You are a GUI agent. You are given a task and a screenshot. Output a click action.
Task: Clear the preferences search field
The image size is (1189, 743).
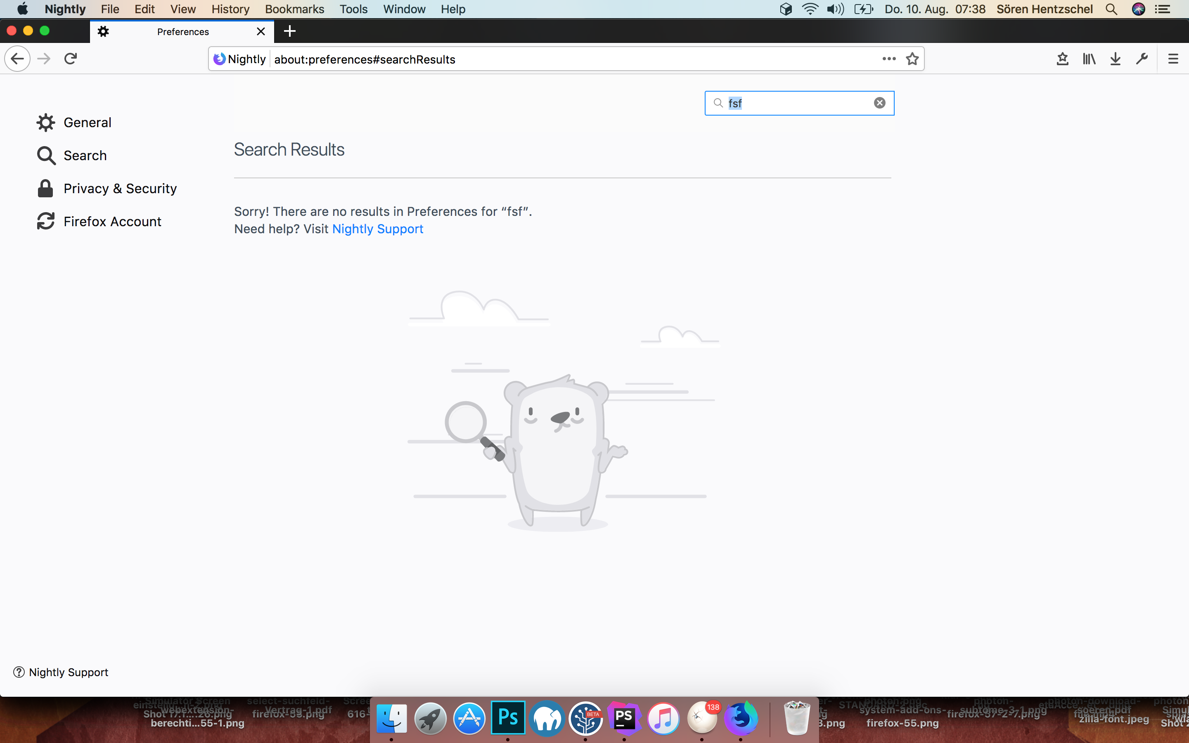tap(879, 103)
